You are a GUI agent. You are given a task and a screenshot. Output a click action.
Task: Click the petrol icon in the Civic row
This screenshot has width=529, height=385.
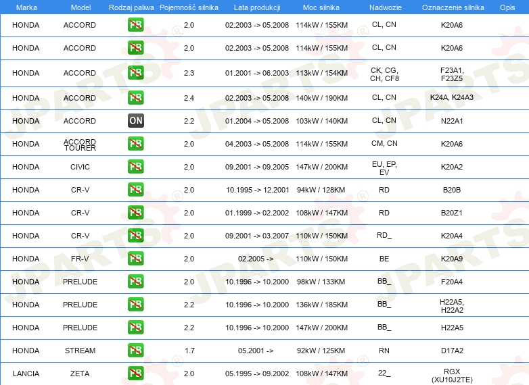[135, 166]
